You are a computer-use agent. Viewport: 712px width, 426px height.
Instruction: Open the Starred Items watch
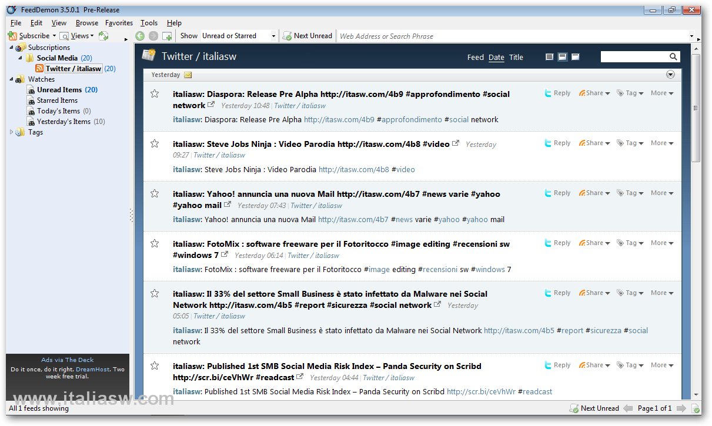[57, 100]
